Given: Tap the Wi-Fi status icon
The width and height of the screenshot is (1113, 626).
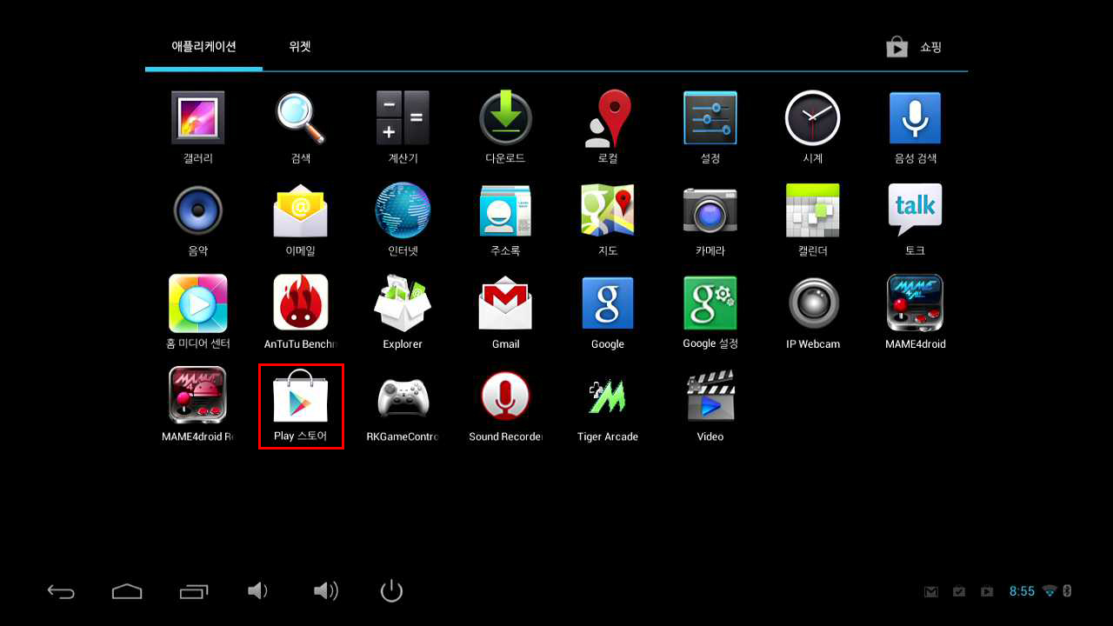Looking at the screenshot, I should (1050, 591).
